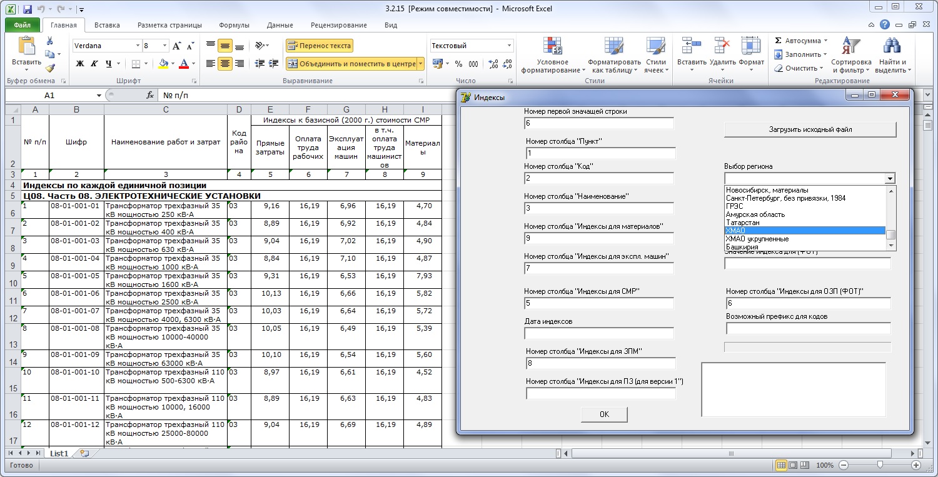Select Татарстан in the region list
The height and width of the screenshot is (477, 938).
pyautogui.click(x=743, y=223)
